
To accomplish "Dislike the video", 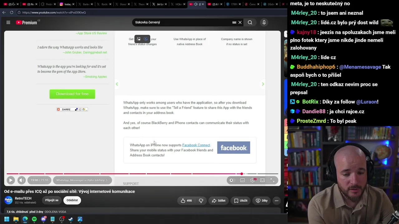I will [201, 201].
